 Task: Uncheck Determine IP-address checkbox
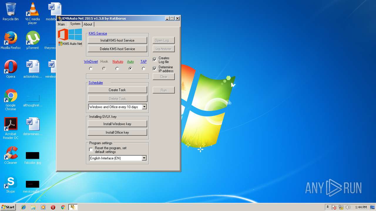coord(155,69)
